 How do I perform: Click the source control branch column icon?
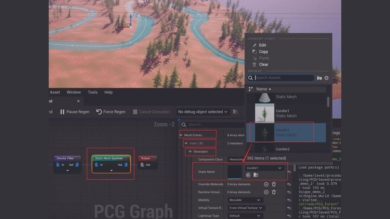click(251, 89)
